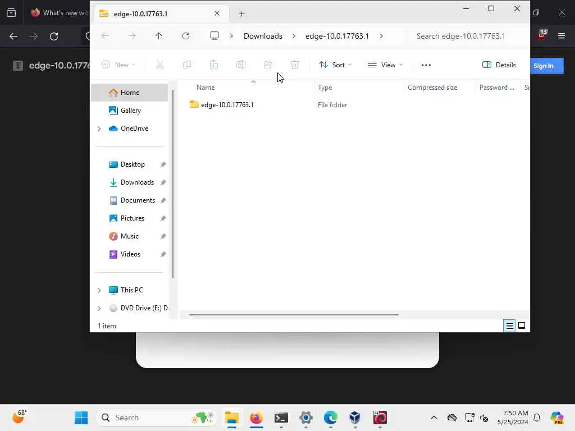The width and height of the screenshot is (575, 431).
Task: Open Gallery in navigation pane
Action: (130, 111)
